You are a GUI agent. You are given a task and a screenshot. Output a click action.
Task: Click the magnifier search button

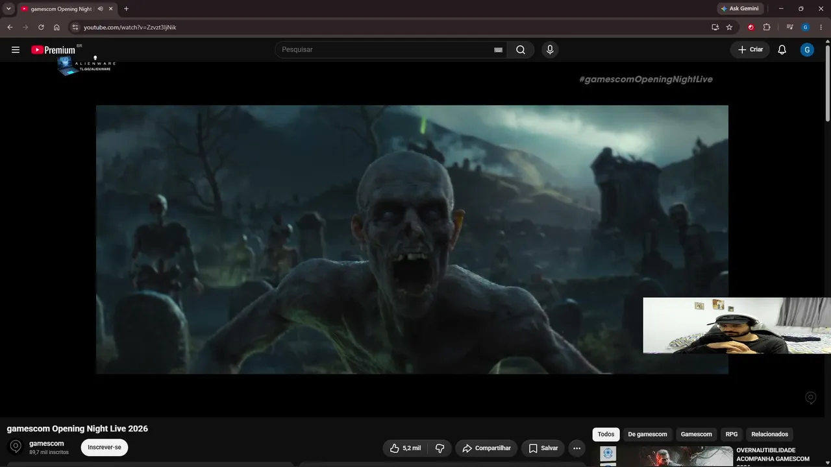(521, 50)
